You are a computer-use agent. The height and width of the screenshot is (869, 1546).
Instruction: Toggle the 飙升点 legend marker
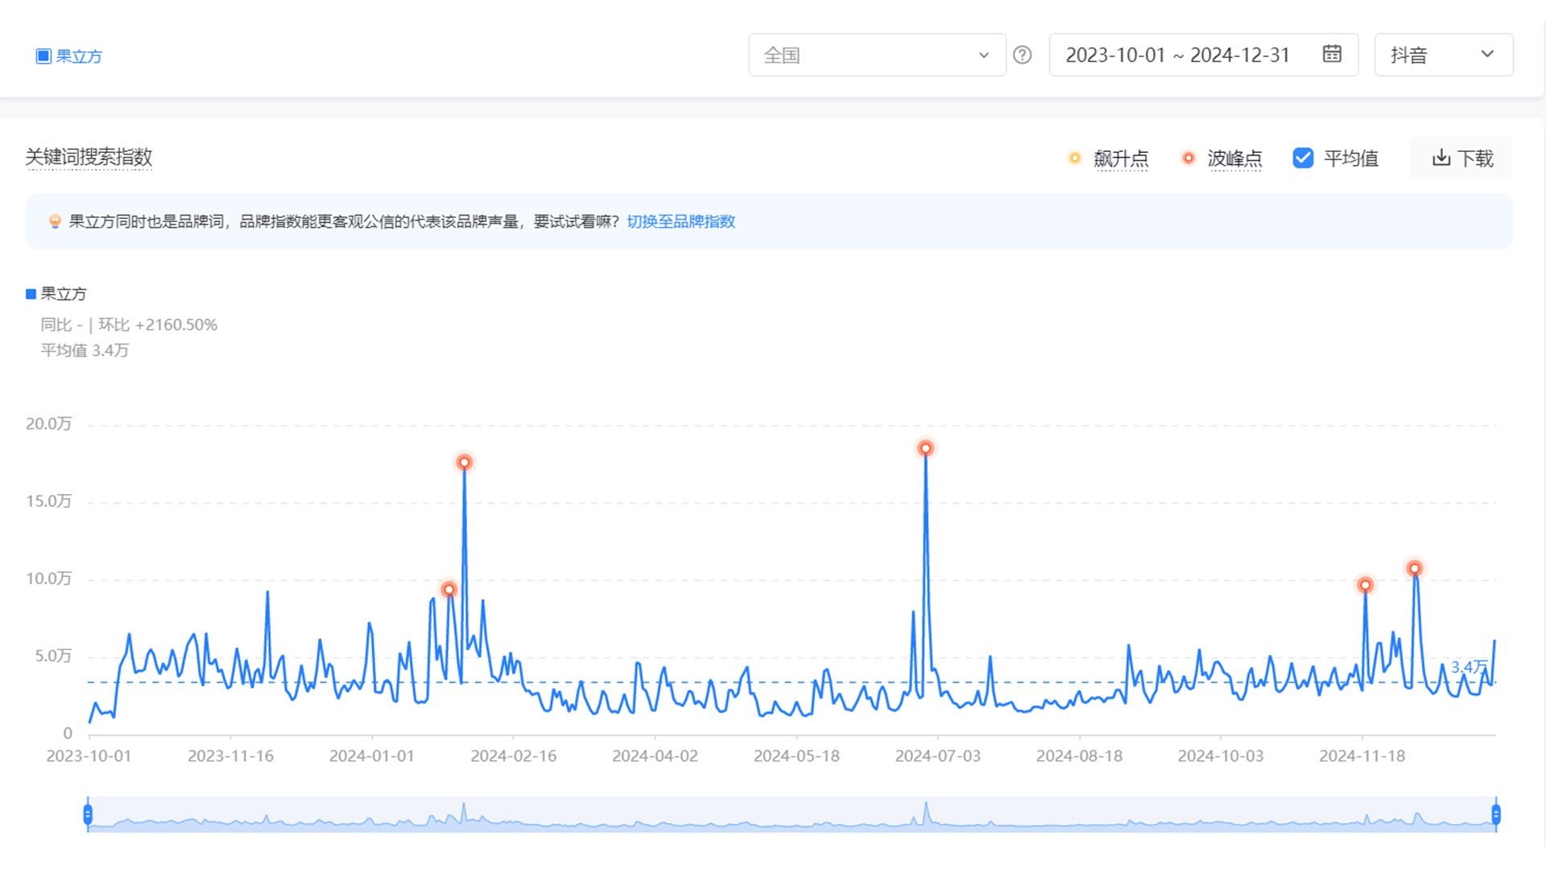pos(1074,159)
